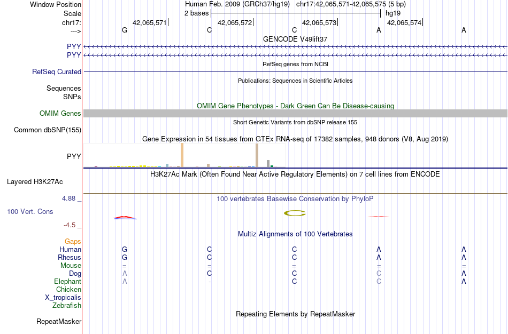The height and width of the screenshot is (334, 508).
Task: Open the OMIM Gene Phenotypes track title
Action: pyautogui.click(x=295, y=106)
